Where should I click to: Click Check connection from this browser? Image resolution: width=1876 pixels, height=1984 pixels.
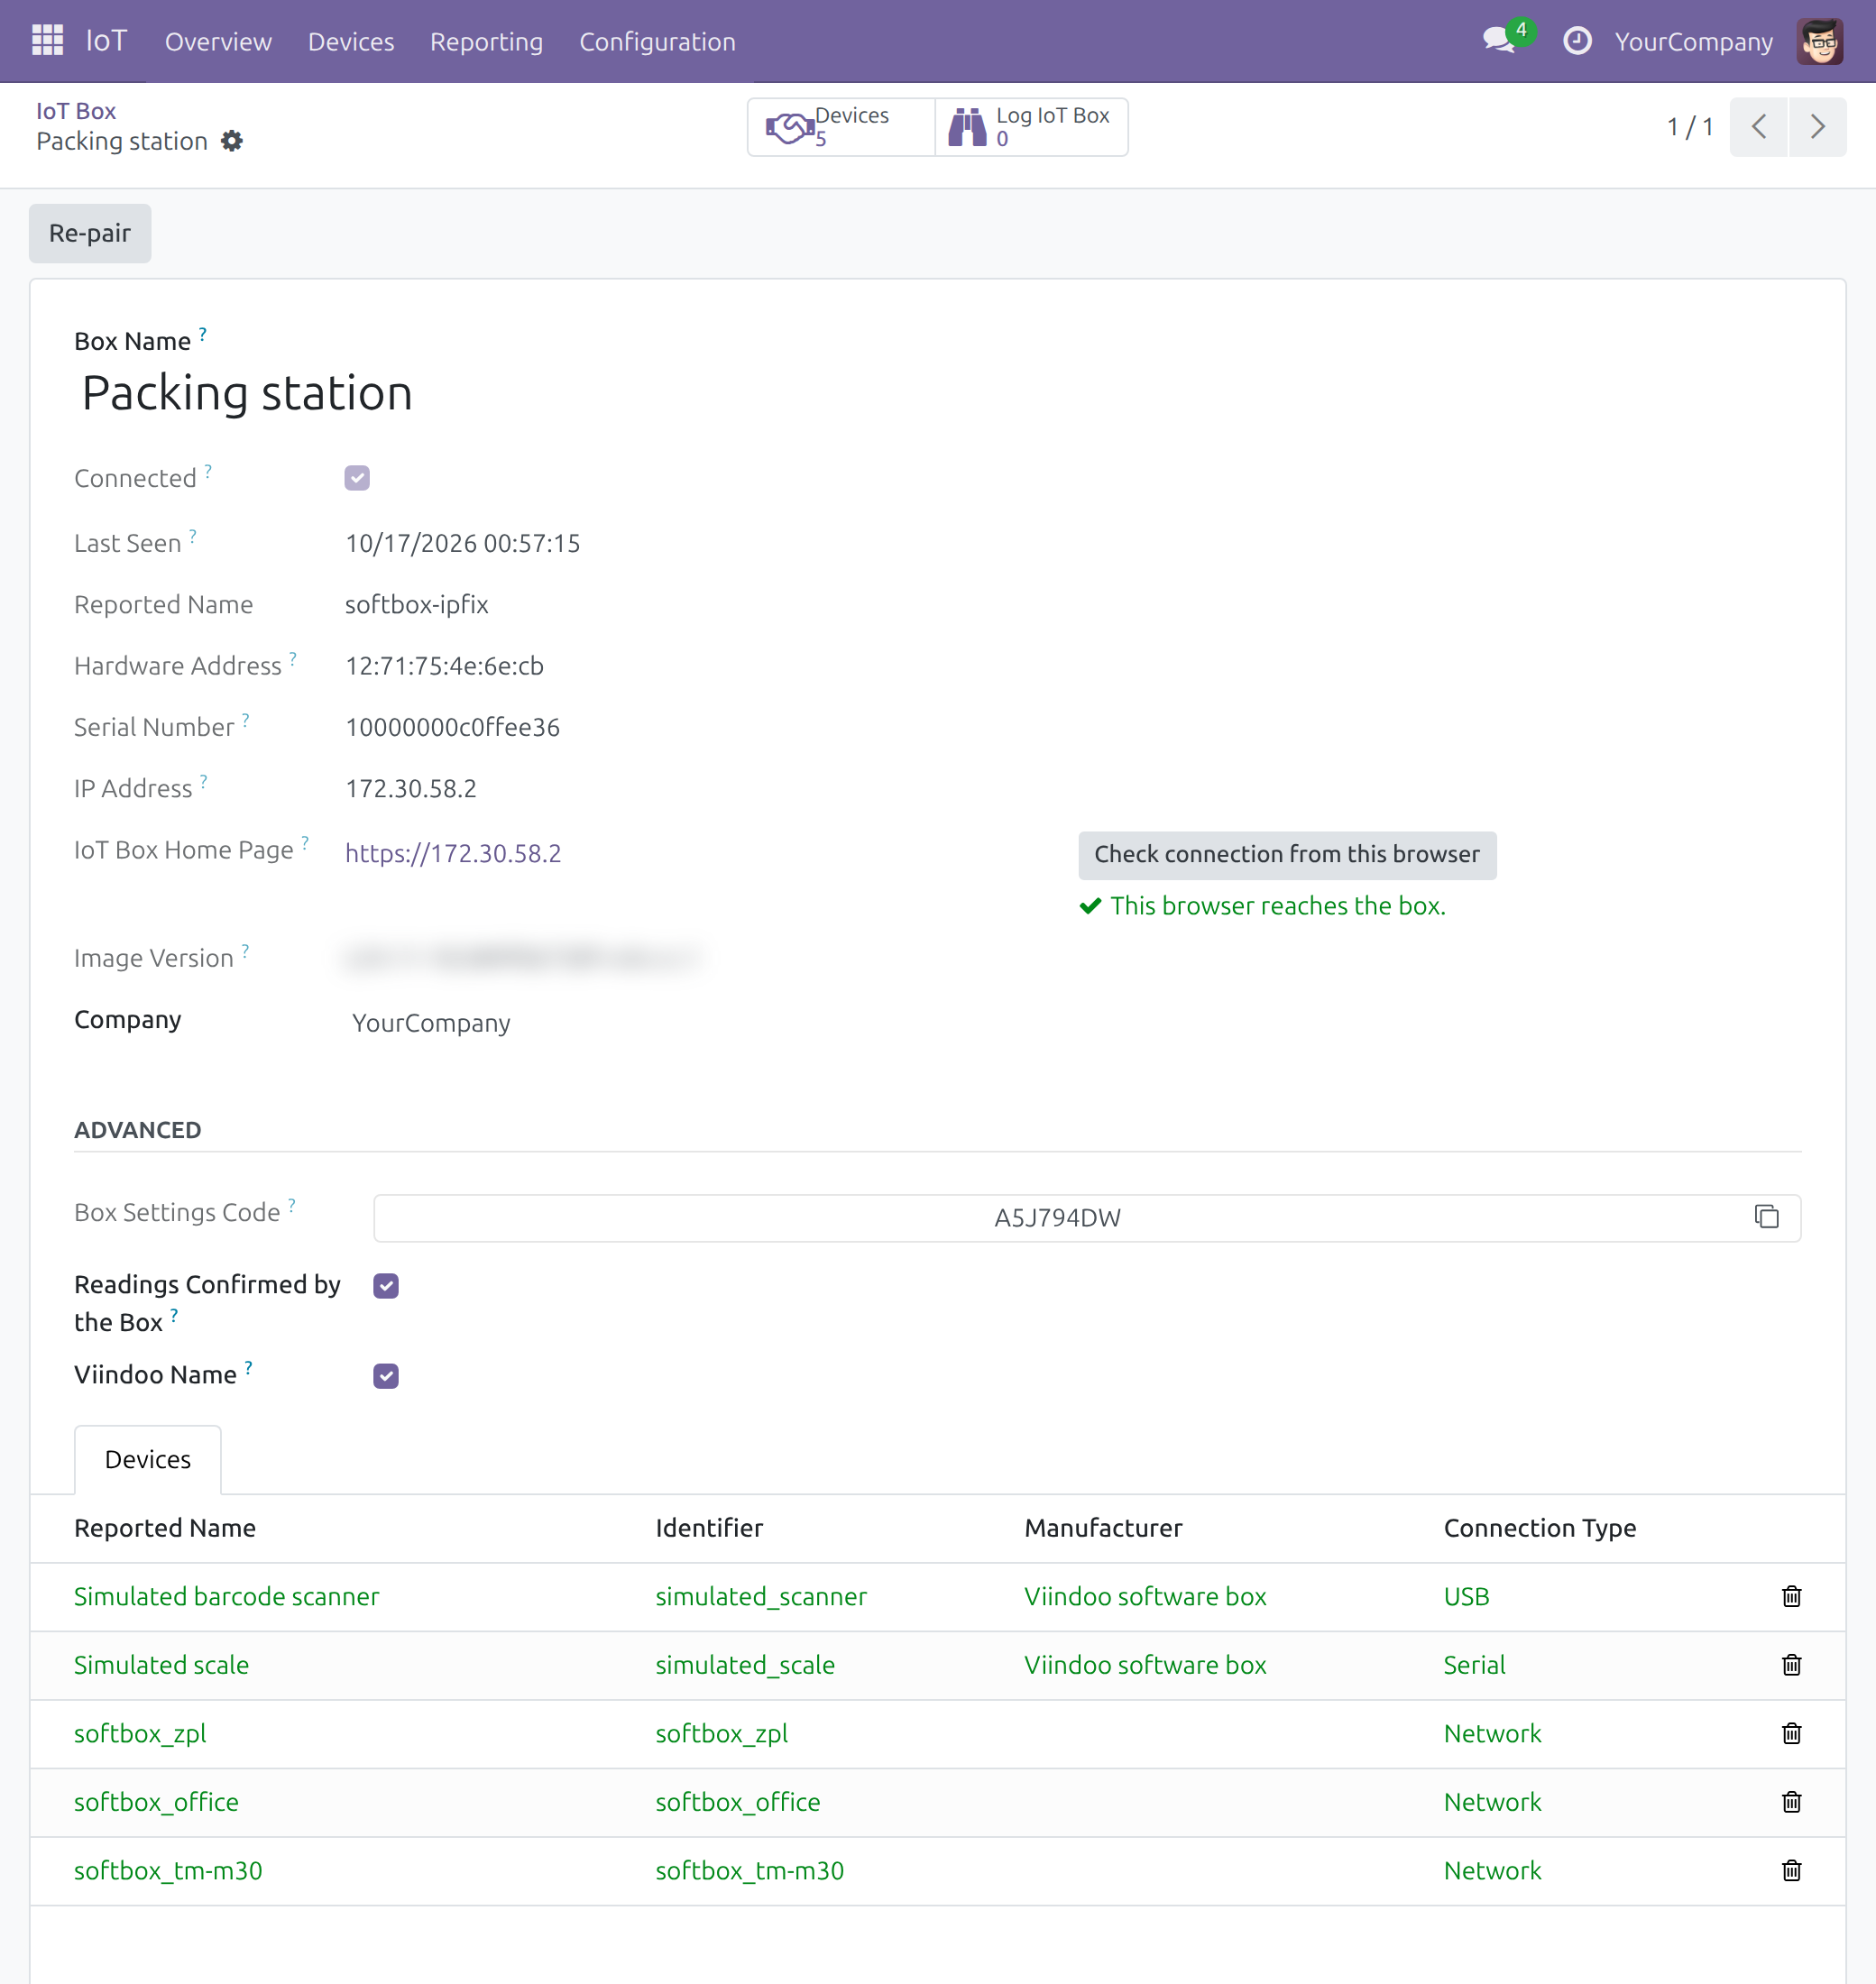[x=1287, y=855]
